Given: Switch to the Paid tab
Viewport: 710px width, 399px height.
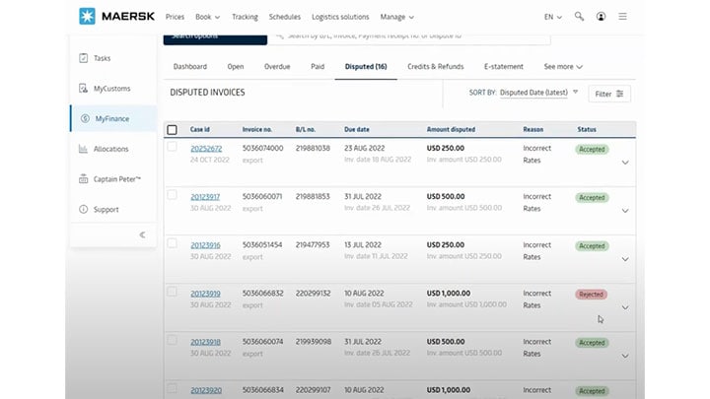Looking at the screenshot, I should [318, 67].
